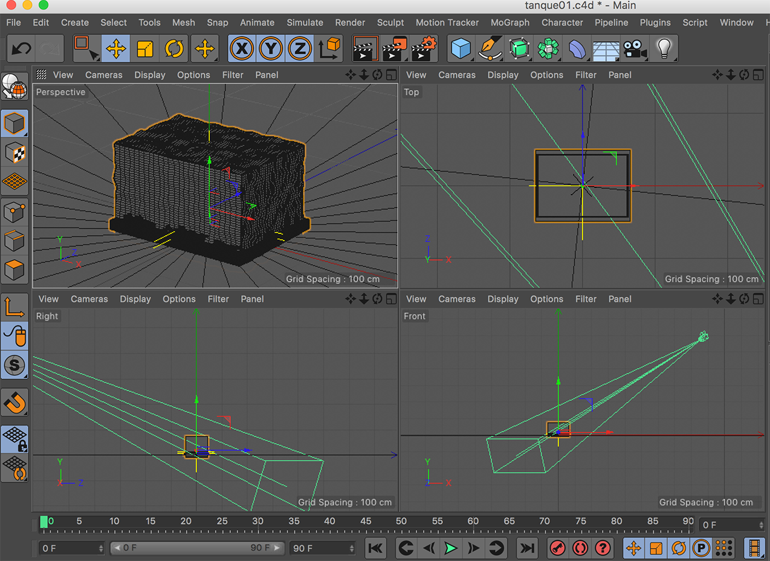This screenshot has width=770, height=561.
Task: Select the Rotate tool
Action: pos(174,49)
